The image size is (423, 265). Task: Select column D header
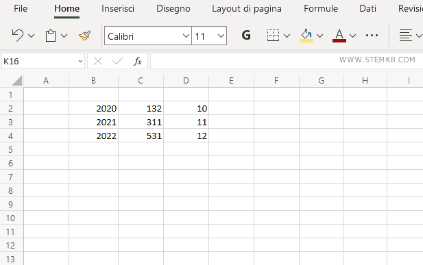coord(186,81)
